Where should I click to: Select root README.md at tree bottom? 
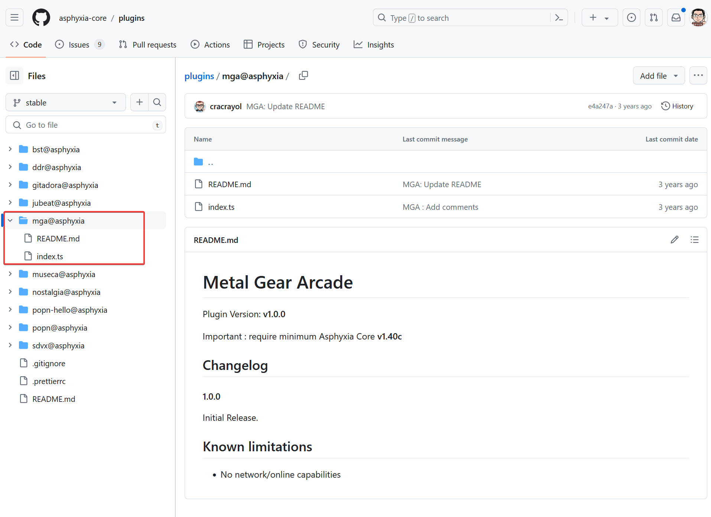pyautogui.click(x=53, y=399)
